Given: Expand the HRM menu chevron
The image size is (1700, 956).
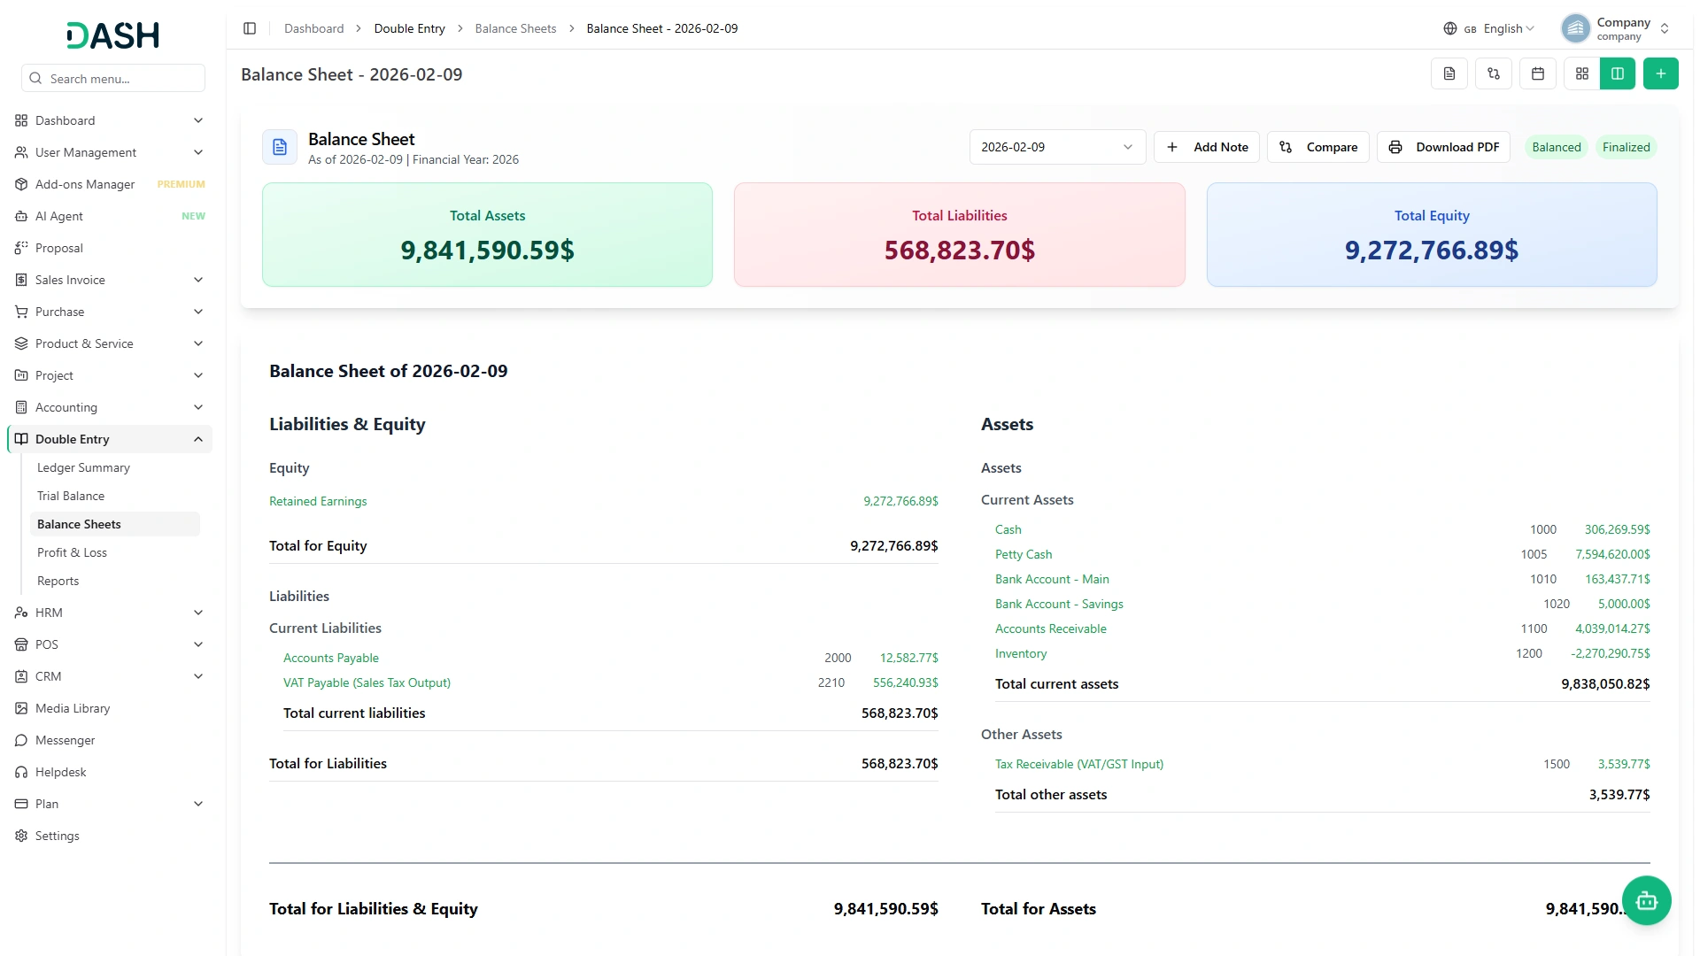Looking at the screenshot, I should pos(198,613).
